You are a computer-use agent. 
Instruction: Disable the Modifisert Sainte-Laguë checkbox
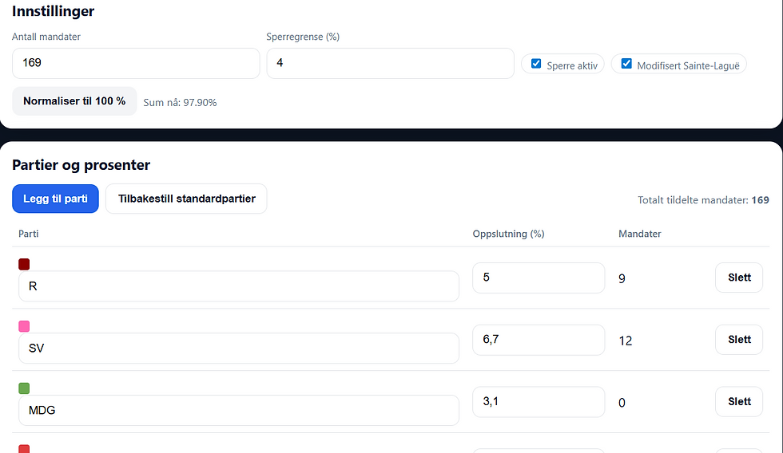[626, 64]
